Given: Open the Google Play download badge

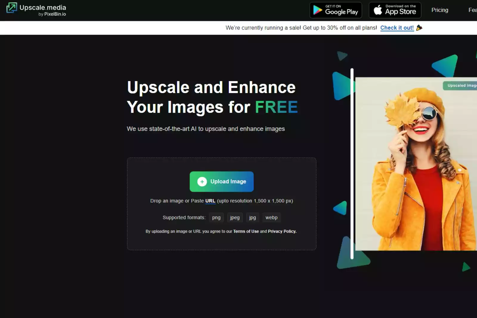Looking at the screenshot, I should 336,10.
